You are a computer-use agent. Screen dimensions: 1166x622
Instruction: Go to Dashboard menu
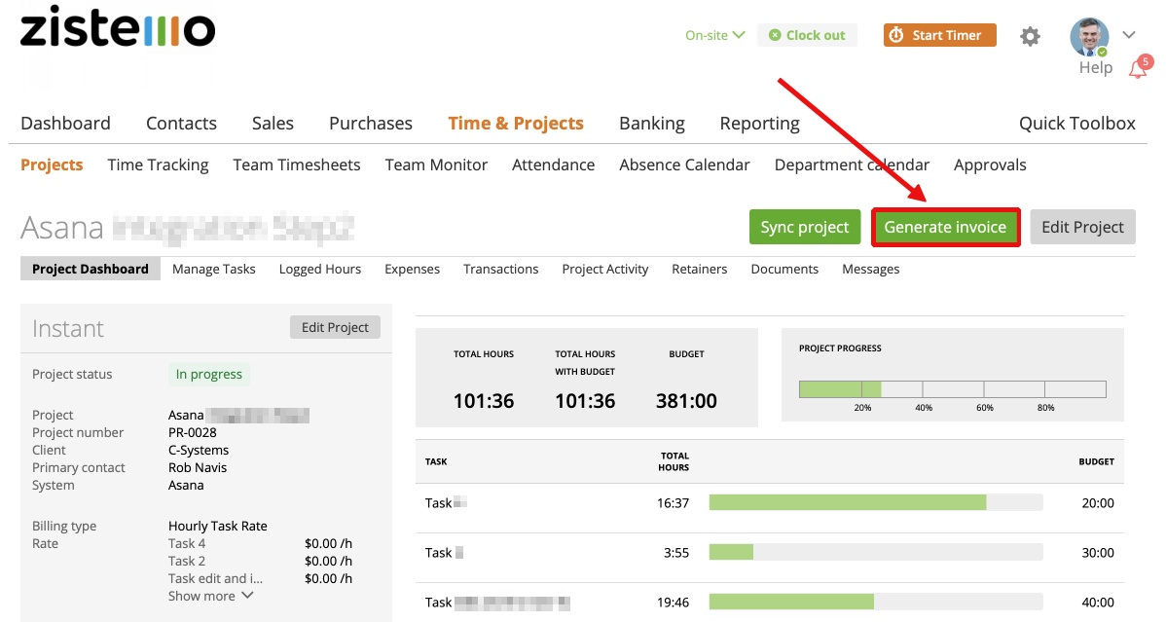pyautogui.click(x=65, y=124)
